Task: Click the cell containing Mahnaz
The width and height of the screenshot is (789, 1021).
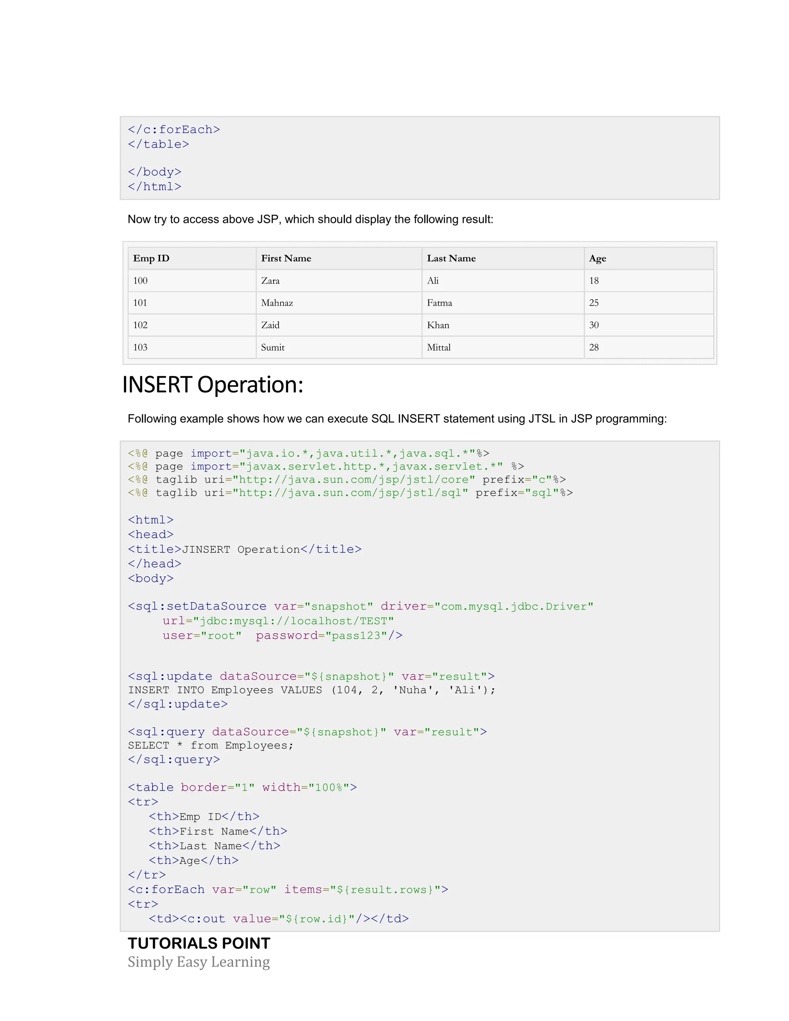Action: click(x=277, y=303)
